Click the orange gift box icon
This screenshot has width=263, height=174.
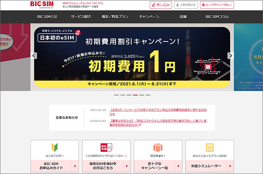point(158,147)
